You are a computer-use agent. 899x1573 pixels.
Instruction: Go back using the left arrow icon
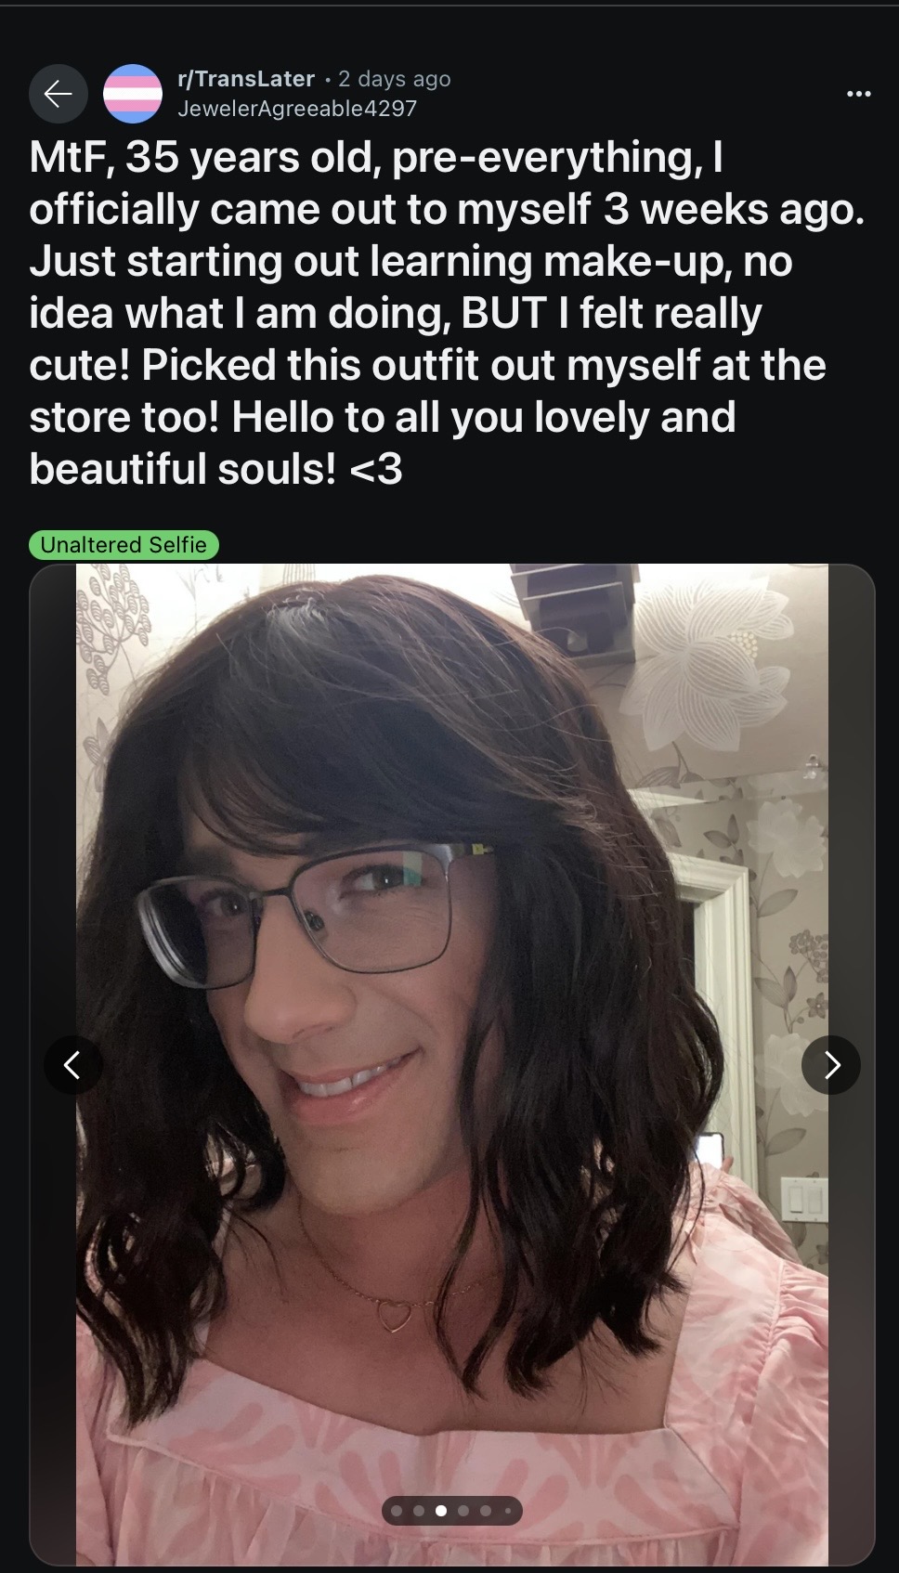tap(59, 94)
